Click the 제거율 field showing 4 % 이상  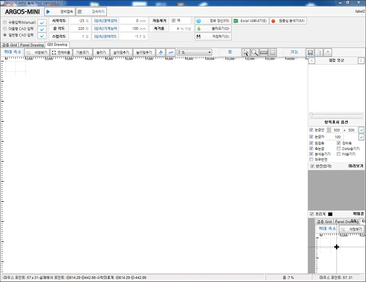pos(181,29)
